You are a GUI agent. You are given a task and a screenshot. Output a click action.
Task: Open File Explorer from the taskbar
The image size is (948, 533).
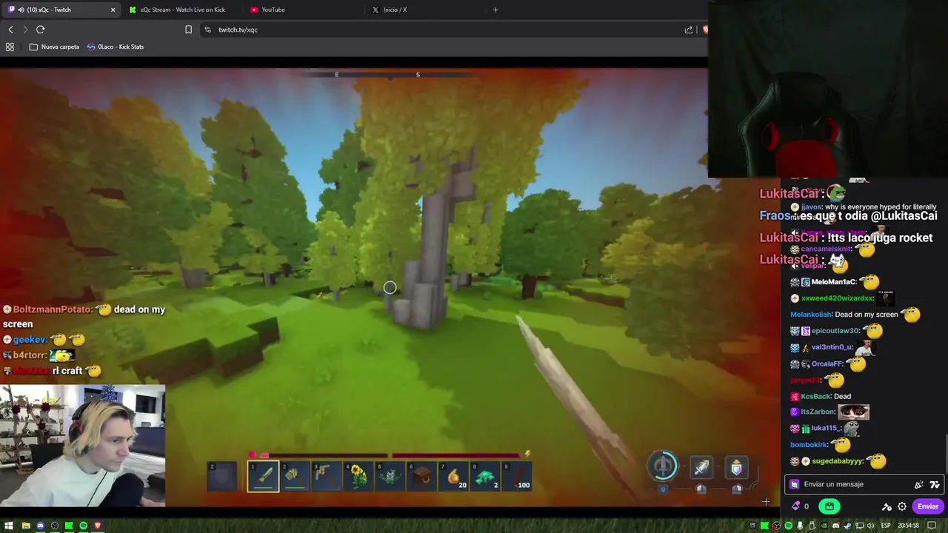point(26,526)
